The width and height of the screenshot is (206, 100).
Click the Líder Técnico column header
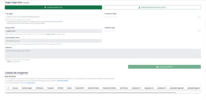coord(124,88)
